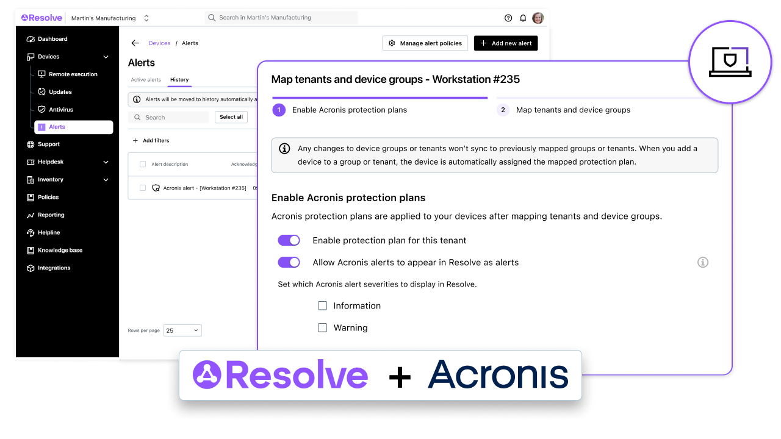Open the Helpline headset icon
The width and height of the screenshot is (781, 439).
click(31, 233)
